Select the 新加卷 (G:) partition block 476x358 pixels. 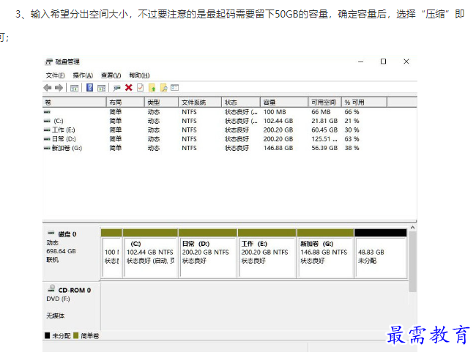pyautogui.click(x=325, y=253)
